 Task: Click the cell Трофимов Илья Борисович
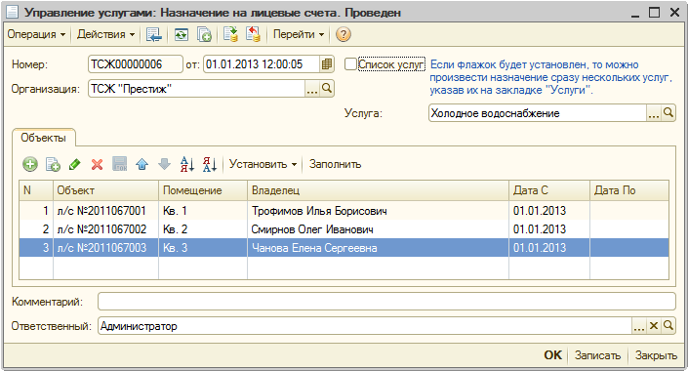click(x=379, y=211)
